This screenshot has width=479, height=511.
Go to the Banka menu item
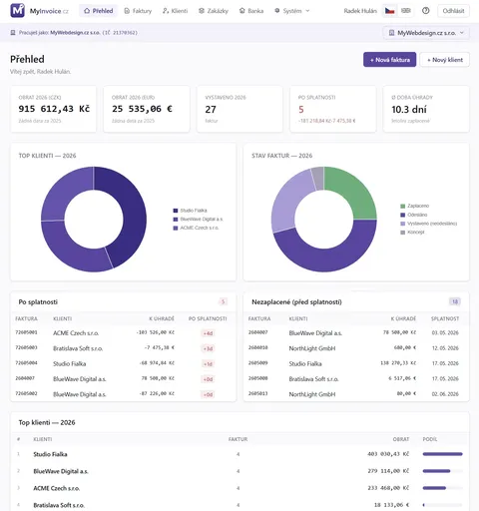(251, 11)
